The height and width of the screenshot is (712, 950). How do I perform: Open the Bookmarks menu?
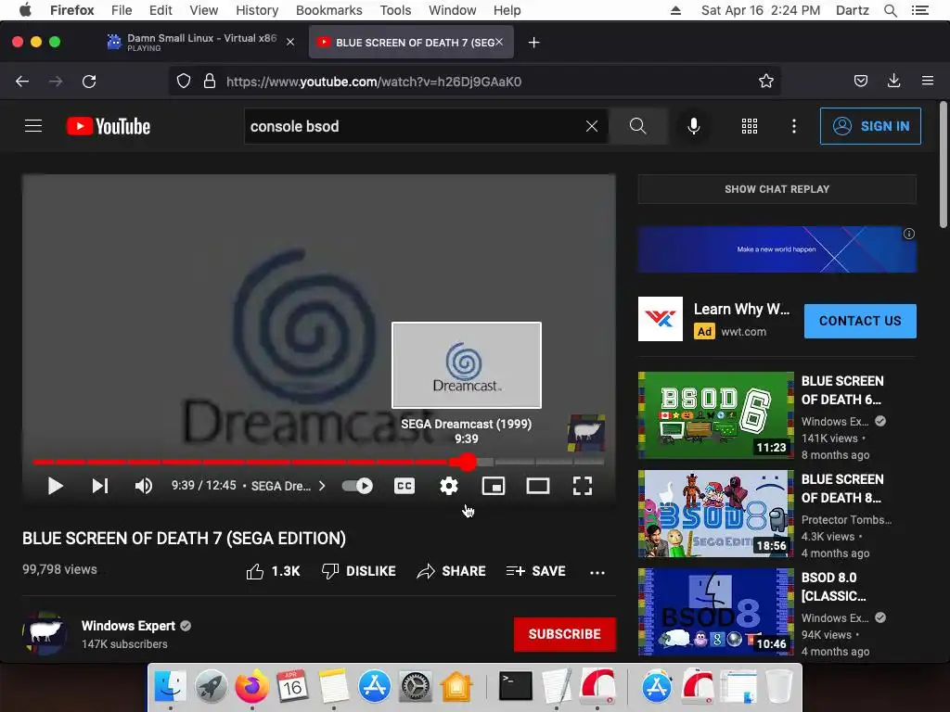[x=329, y=10]
